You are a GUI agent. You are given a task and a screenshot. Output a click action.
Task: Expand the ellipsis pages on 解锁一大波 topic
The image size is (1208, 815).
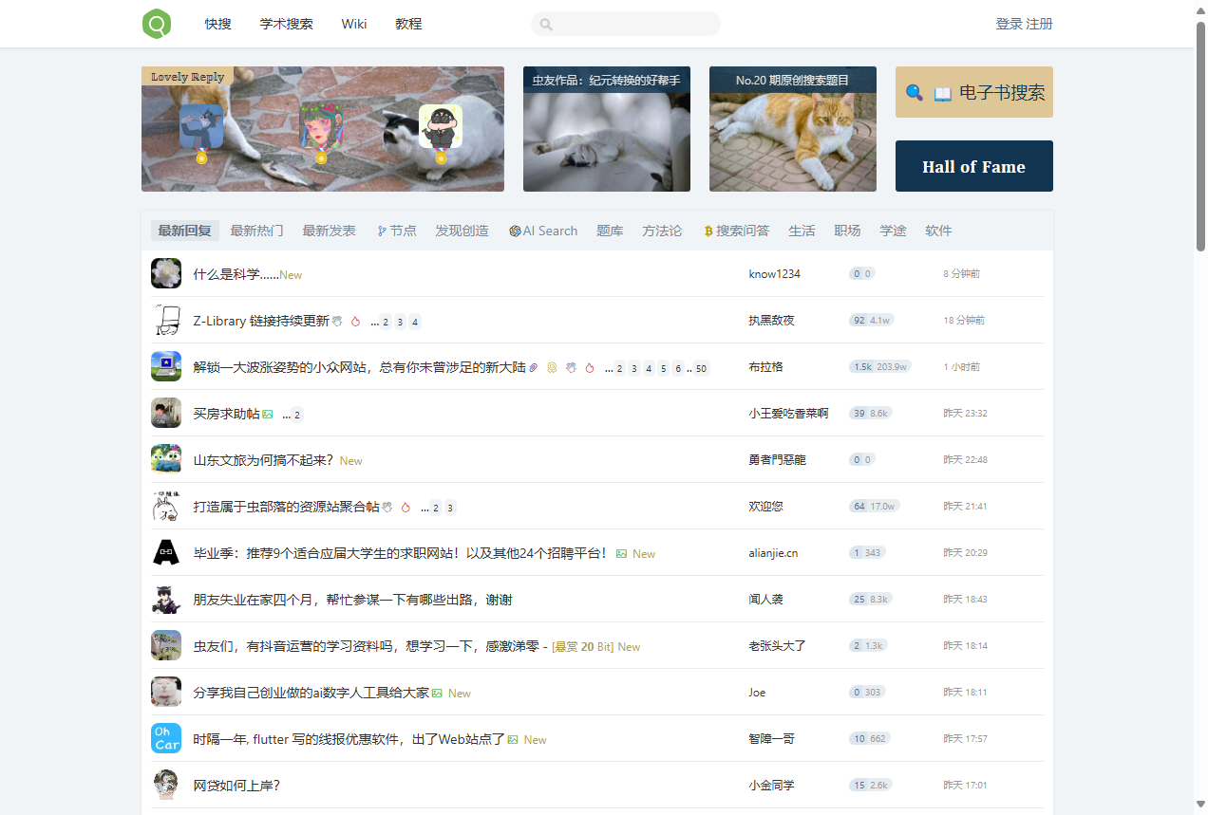609,368
